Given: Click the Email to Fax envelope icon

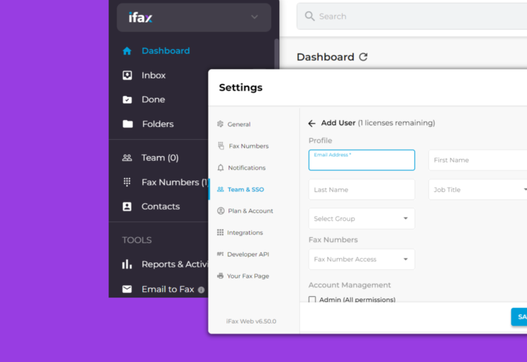Looking at the screenshot, I should click(127, 289).
